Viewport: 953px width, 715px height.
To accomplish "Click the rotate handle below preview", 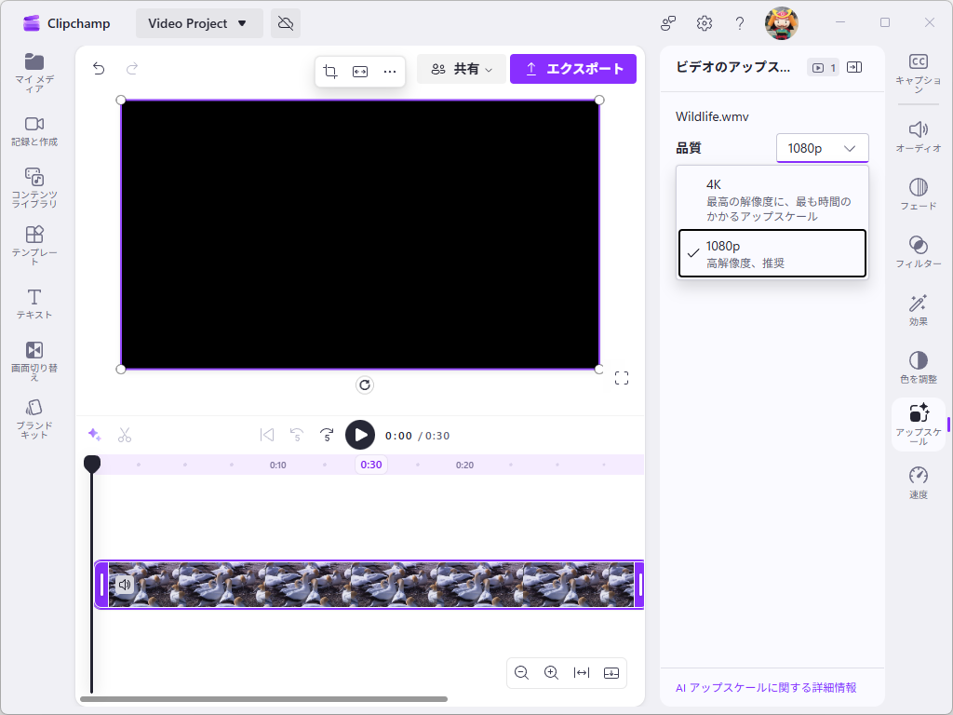I will point(365,384).
